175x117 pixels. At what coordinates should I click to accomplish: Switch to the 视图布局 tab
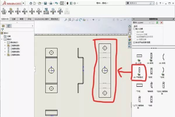pyautogui.click(x=5, y=19)
